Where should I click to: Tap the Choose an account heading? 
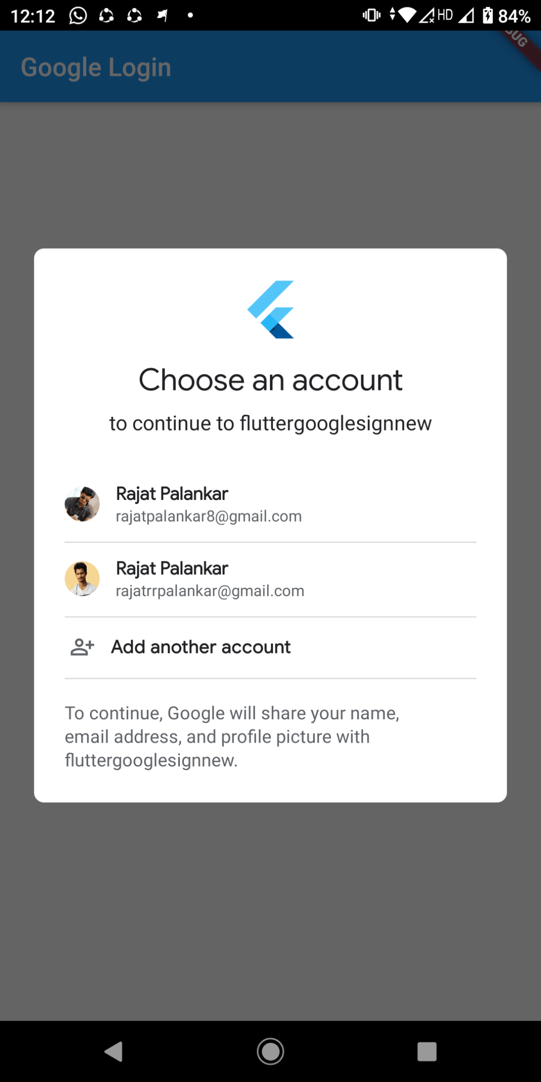270,380
